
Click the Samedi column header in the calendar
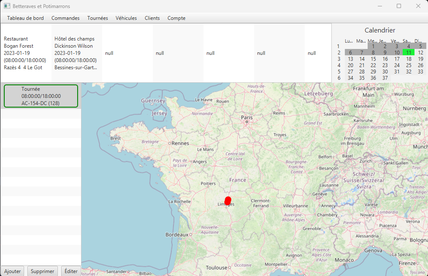(x=406, y=40)
